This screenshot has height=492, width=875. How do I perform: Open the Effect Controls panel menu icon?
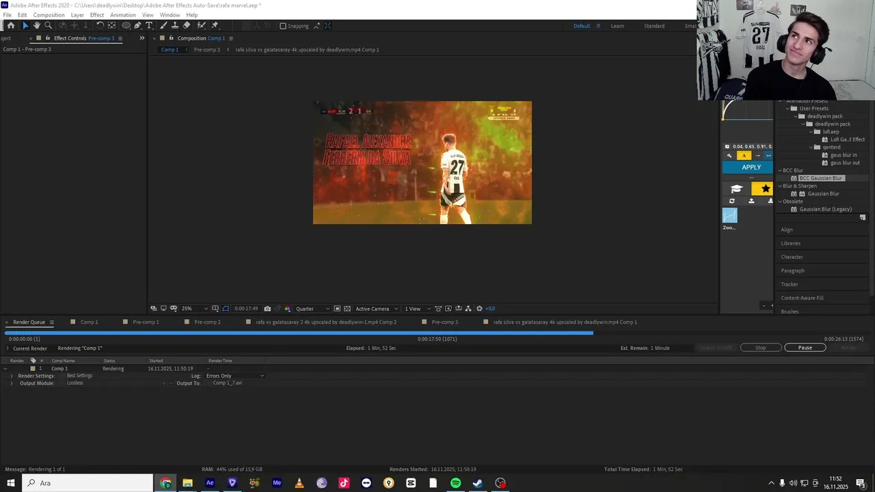[120, 38]
